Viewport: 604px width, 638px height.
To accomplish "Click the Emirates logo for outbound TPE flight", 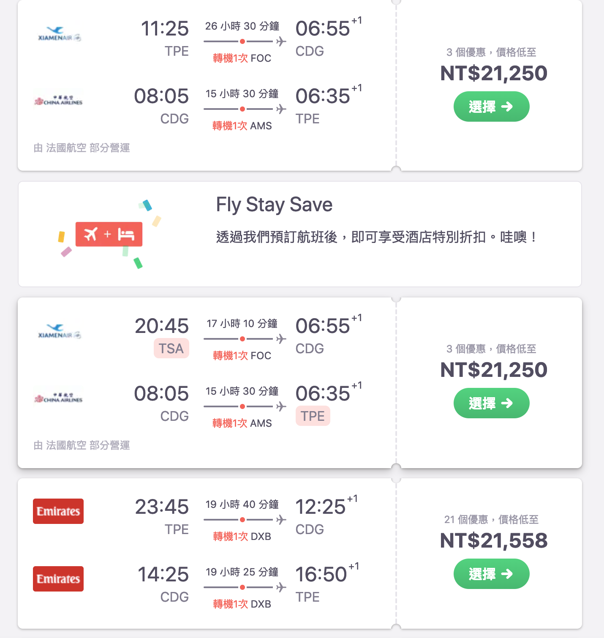I will point(58,511).
